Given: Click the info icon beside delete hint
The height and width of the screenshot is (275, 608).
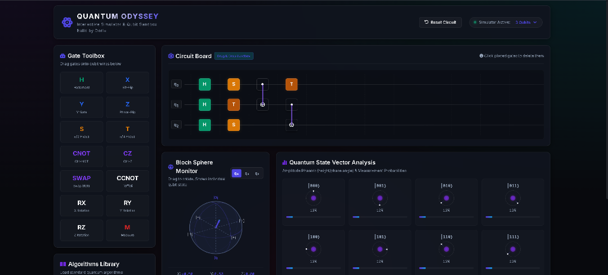Looking at the screenshot, I should click(481, 56).
